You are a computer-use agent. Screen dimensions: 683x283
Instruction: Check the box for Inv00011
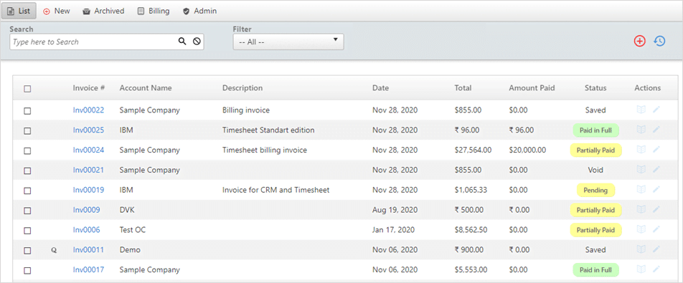click(27, 250)
